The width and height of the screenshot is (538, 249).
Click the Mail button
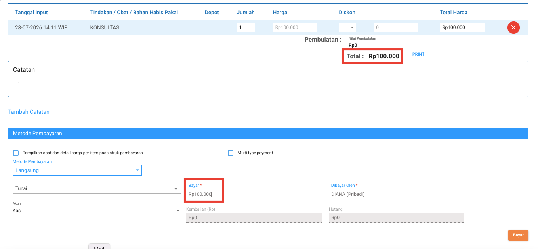[x=99, y=247]
